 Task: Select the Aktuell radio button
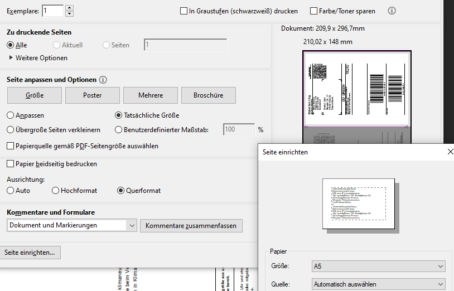(x=56, y=45)
